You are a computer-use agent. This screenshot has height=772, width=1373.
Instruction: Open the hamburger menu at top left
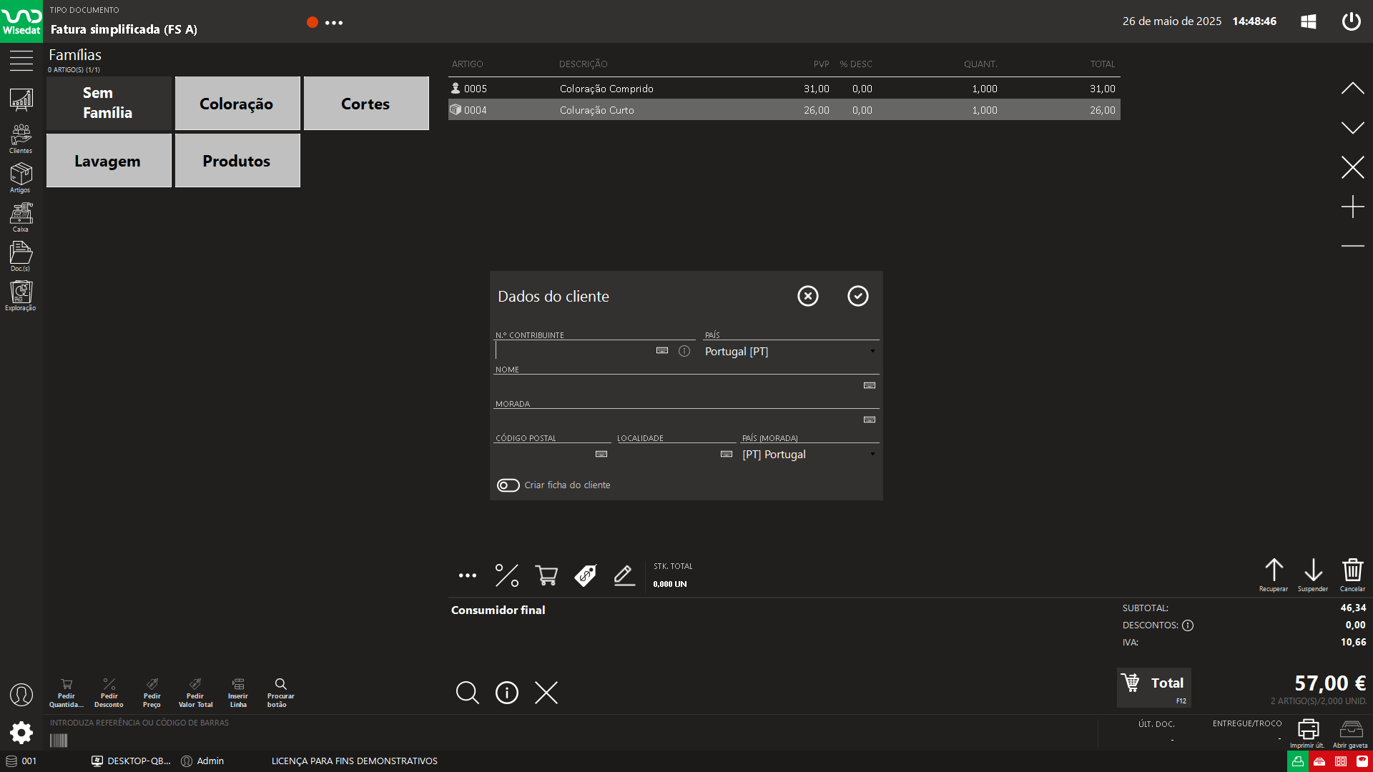click(21, 61)
